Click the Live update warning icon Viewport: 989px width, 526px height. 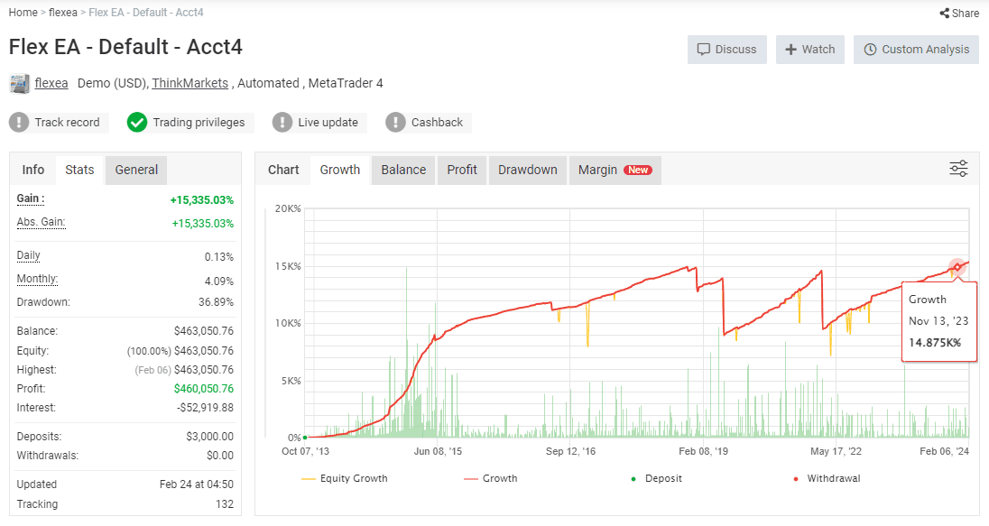tap(282, 123)
